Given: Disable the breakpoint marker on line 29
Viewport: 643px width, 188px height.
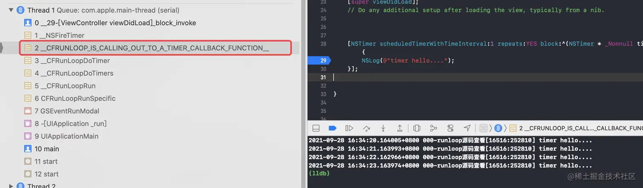Looking at the screenshot, I should (x=319, y=60).
